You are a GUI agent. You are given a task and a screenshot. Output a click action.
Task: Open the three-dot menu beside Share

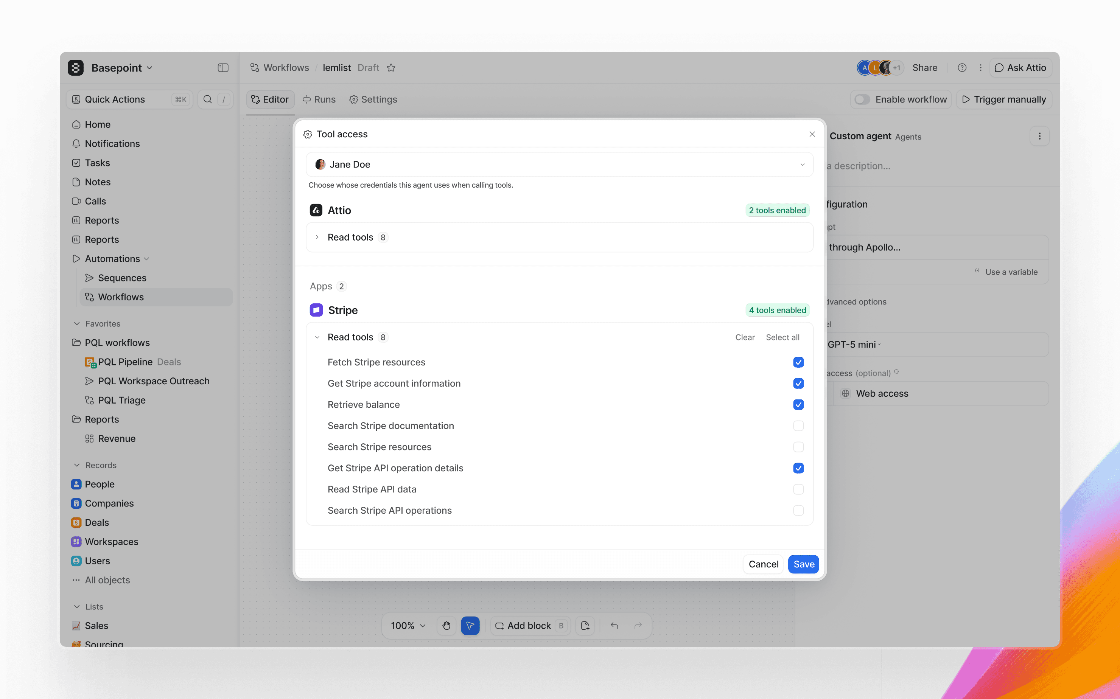coord(980,67)
